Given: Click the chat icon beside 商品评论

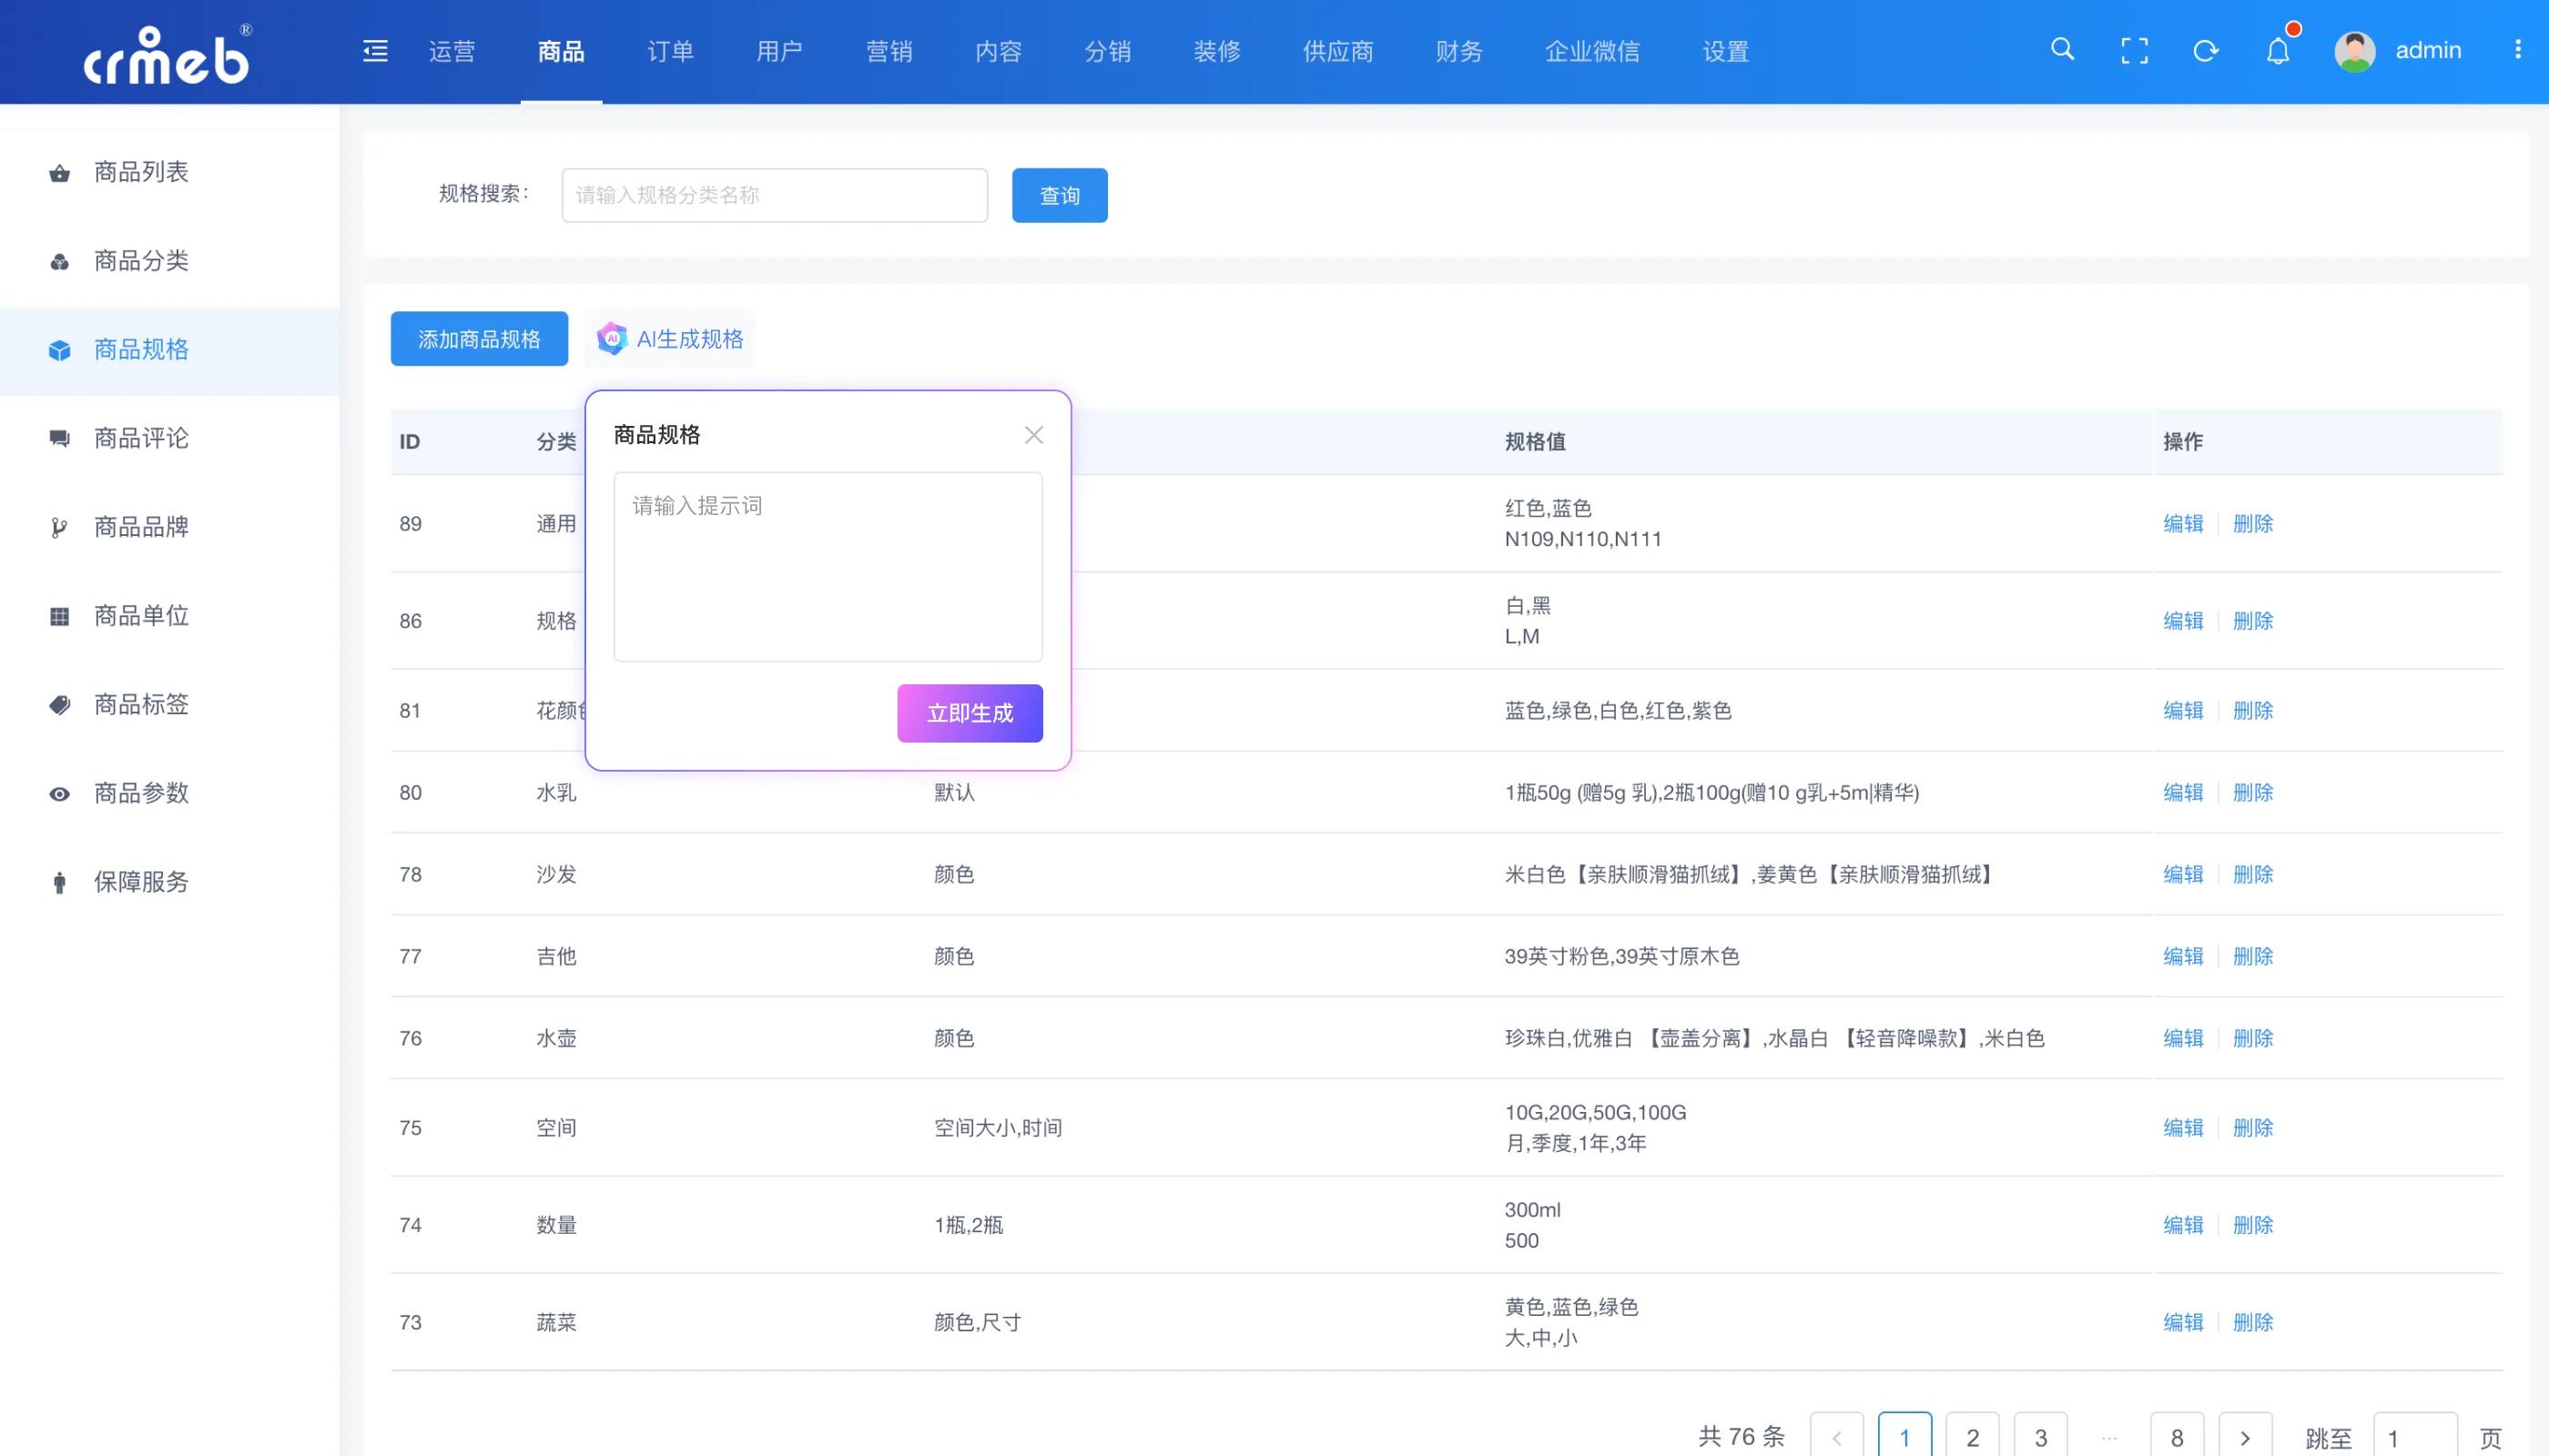Looking at the screenshot, I should tap(60, 439).
